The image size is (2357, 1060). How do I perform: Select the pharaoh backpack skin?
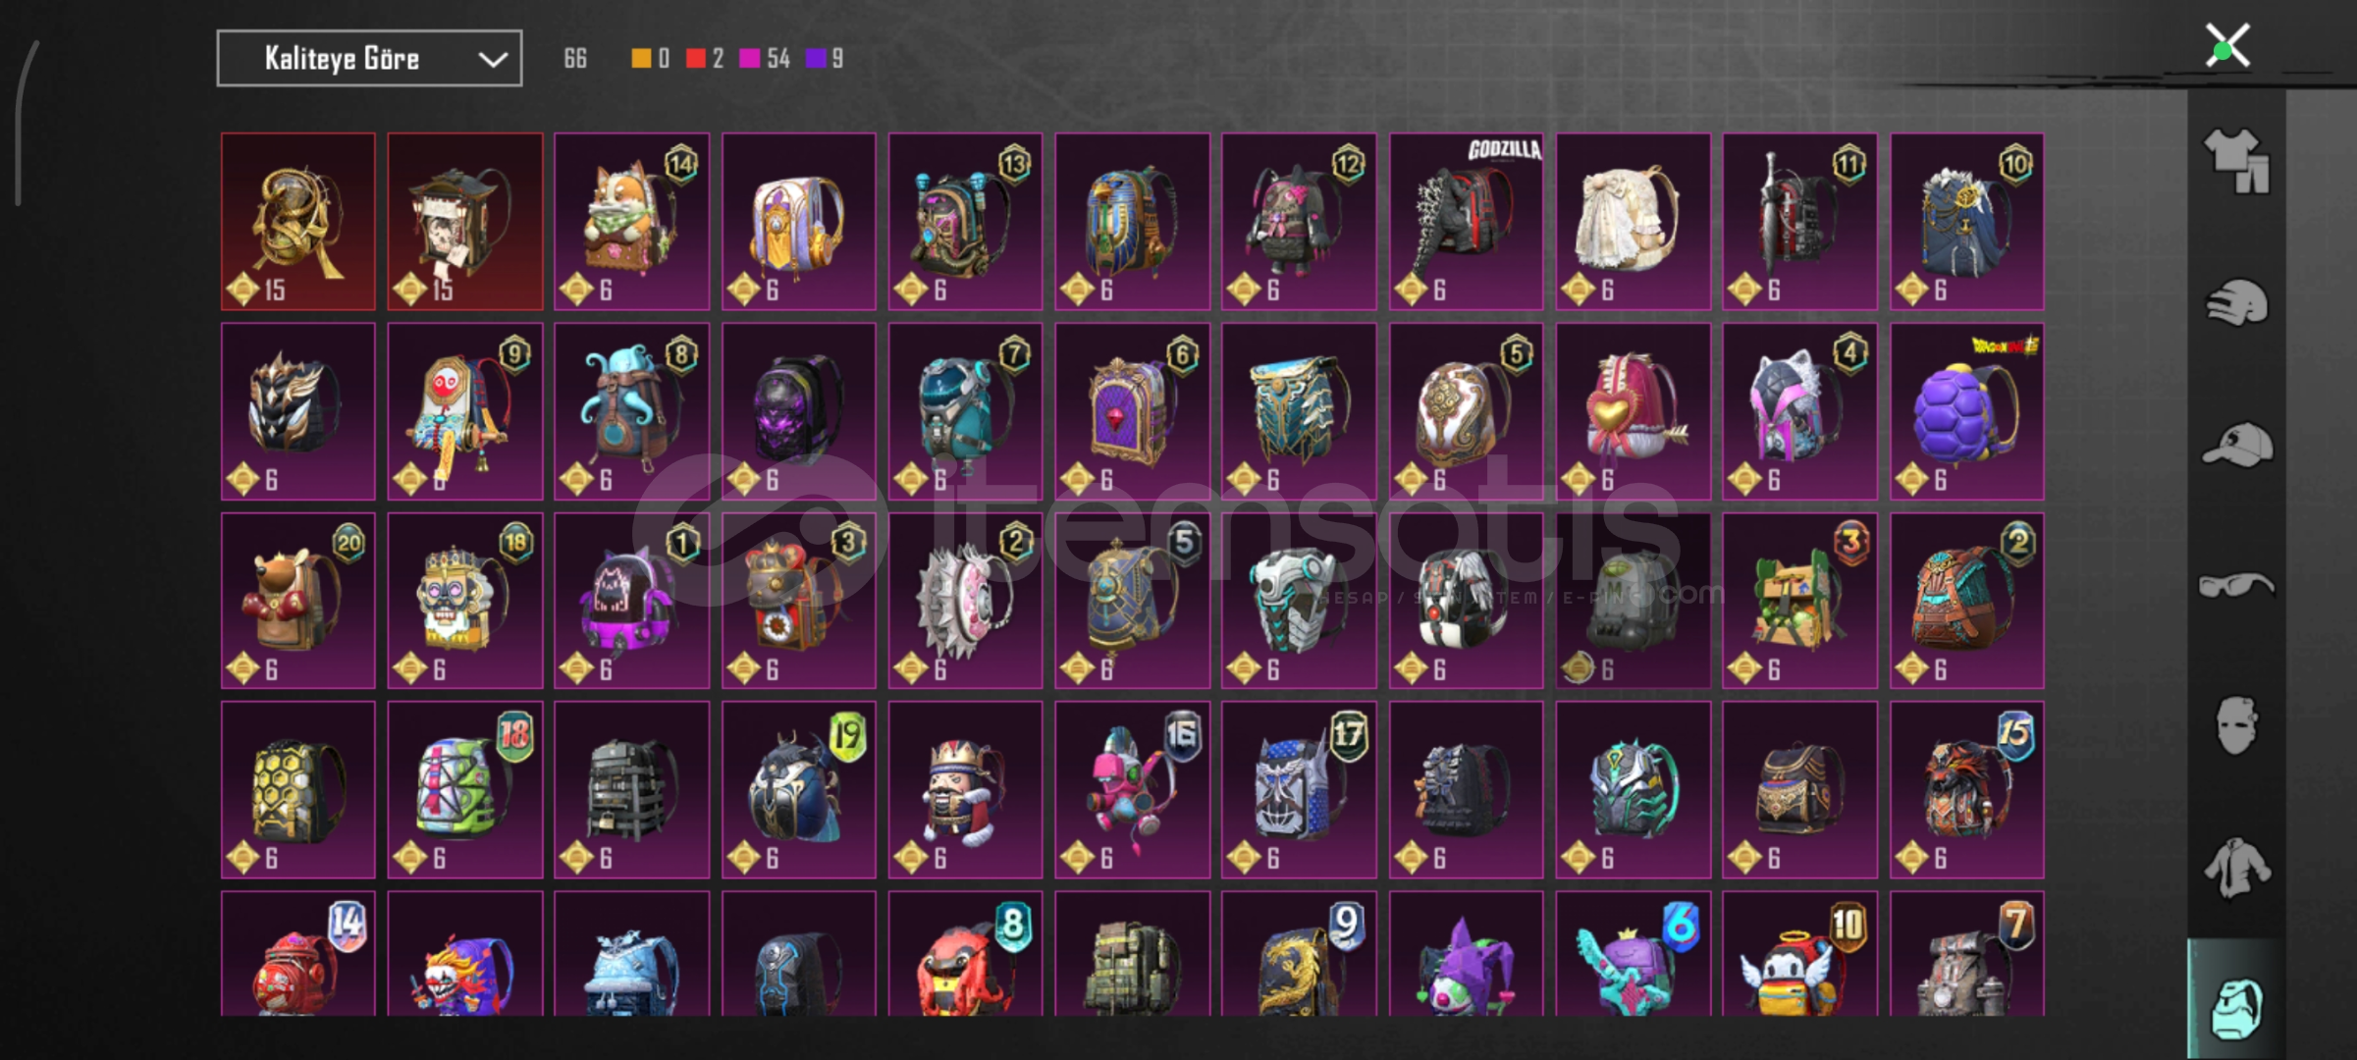coord(1132,222)
